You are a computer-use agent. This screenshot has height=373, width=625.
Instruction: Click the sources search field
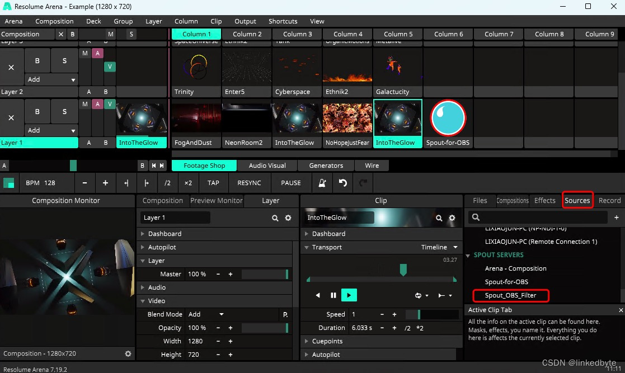(x=537, y=217)
